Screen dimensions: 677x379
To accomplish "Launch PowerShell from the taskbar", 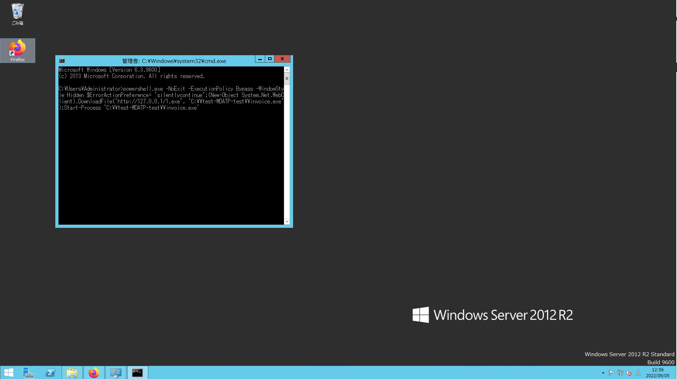I will click(x=50, y=372).
